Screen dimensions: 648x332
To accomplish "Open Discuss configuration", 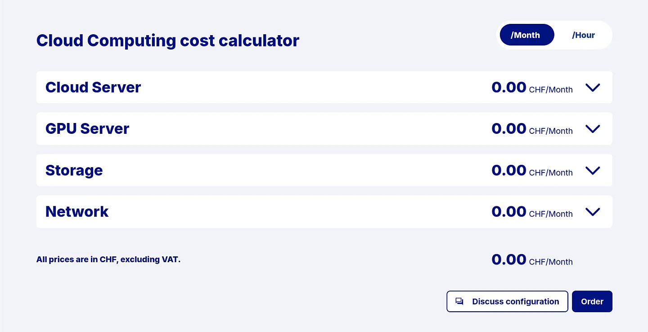I will coord(507,301).
